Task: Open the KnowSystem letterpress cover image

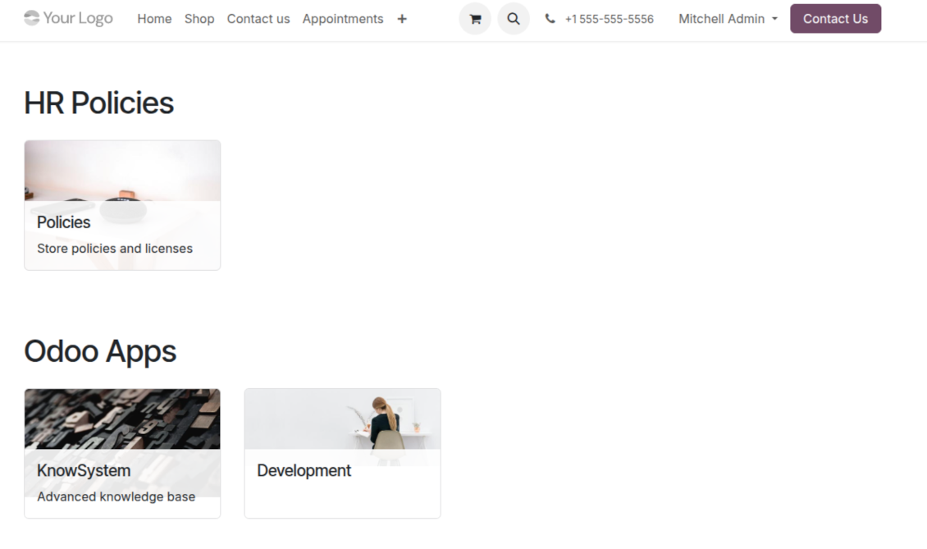Action: click(x=122, y=419)
